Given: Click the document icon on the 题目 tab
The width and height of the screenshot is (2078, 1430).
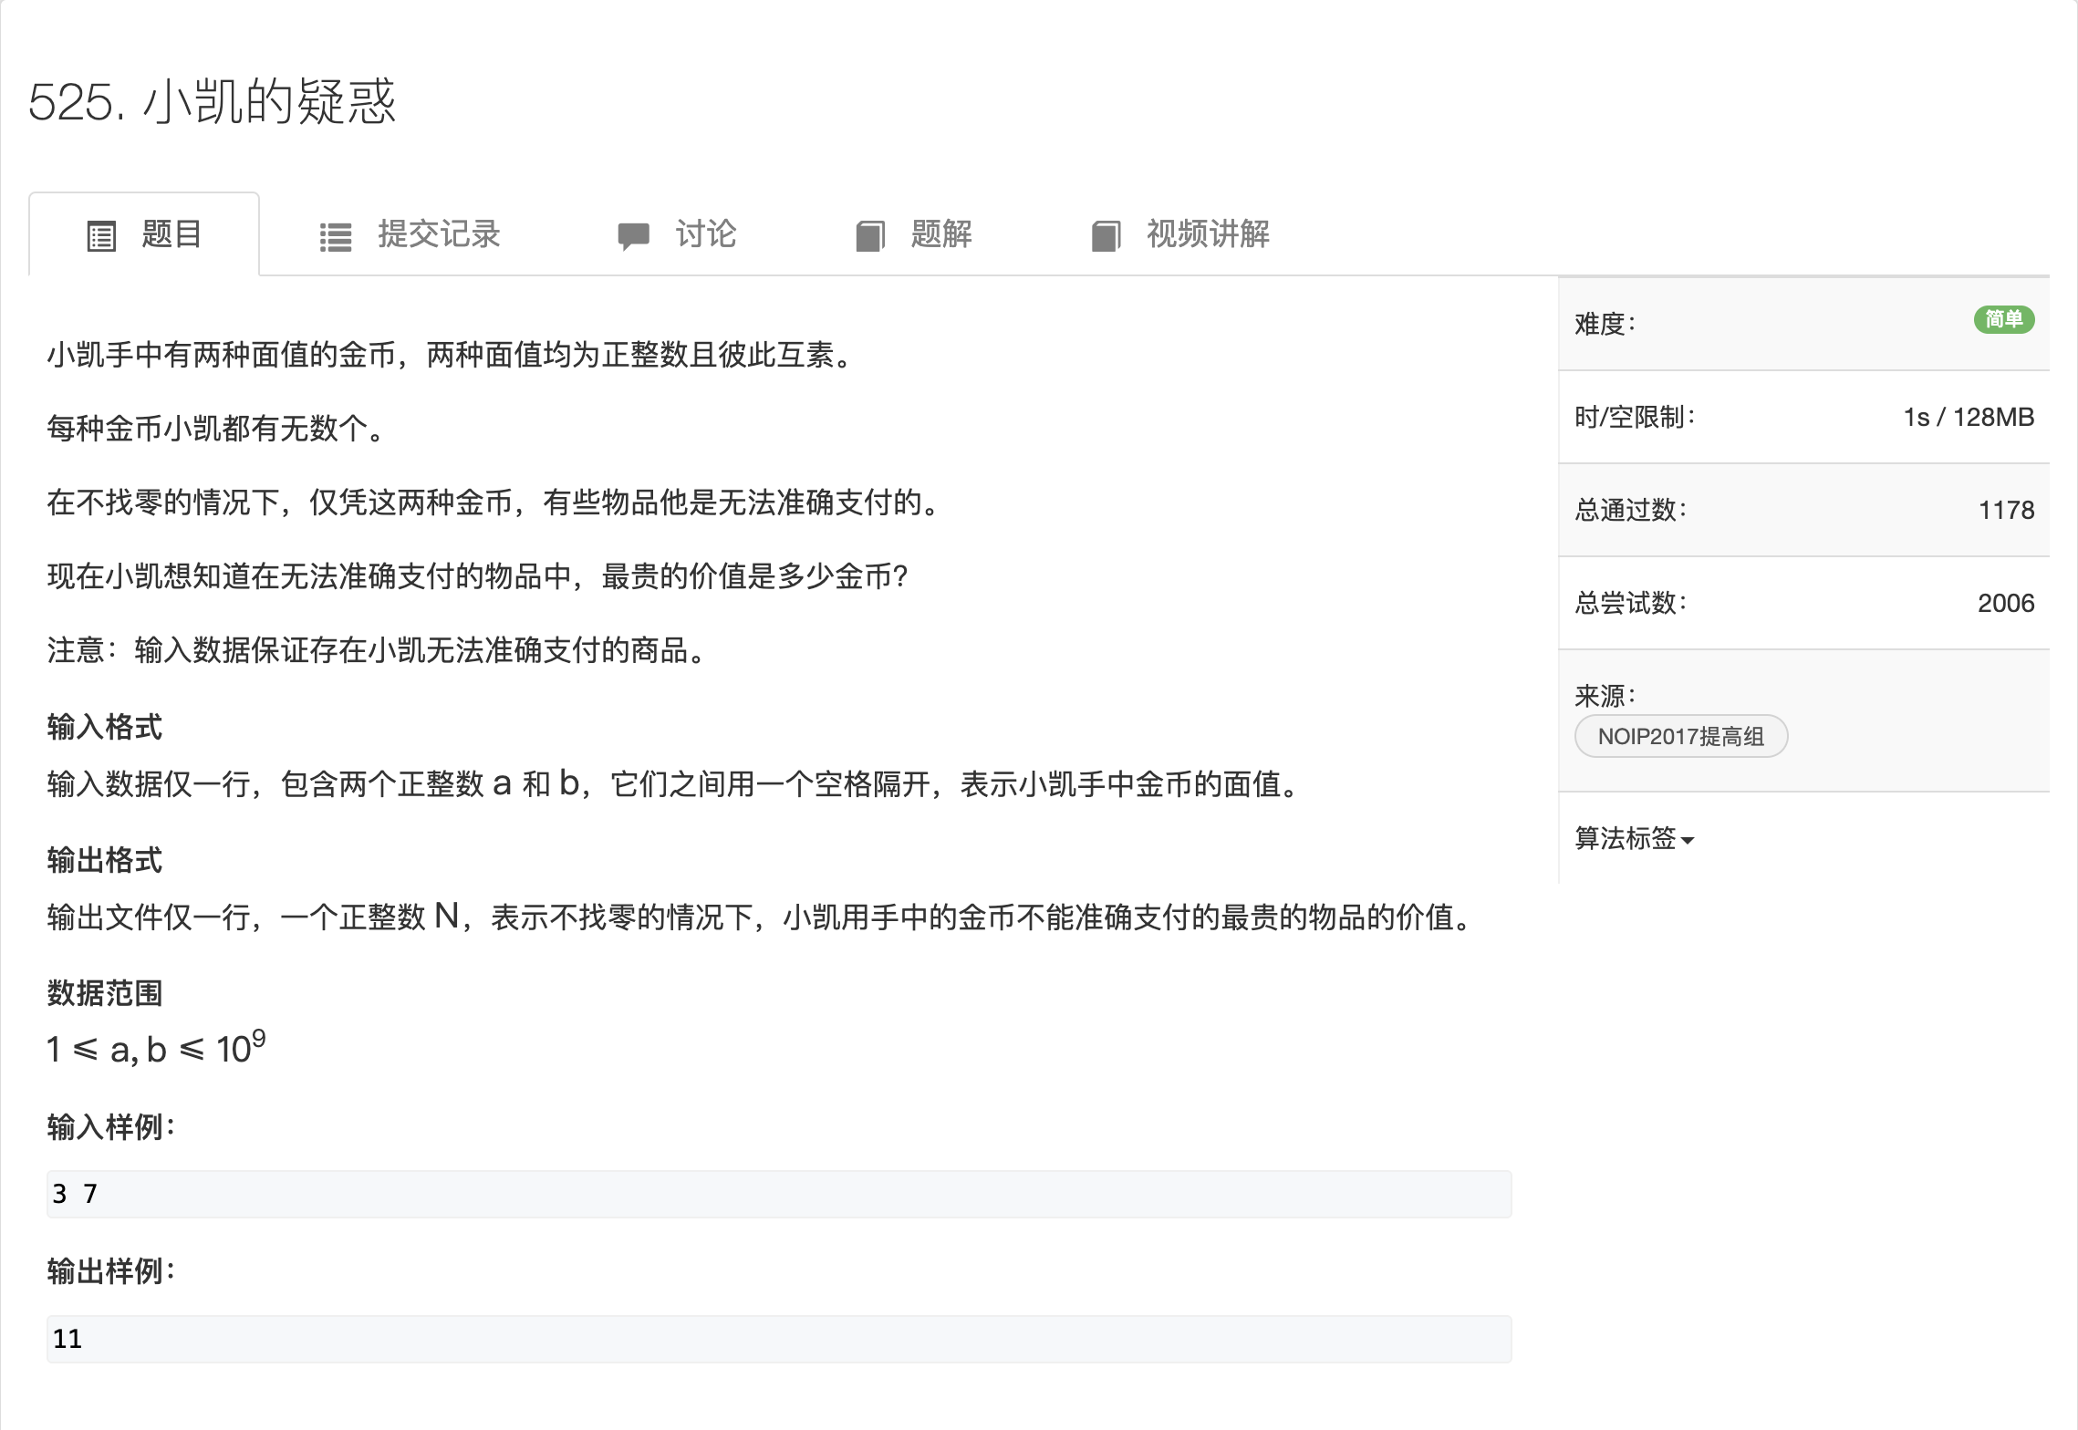Looking at the screenshot, I should coord(103,234).
